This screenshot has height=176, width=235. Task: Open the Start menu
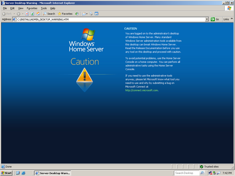pyautogui.click(x=6, y=173)
